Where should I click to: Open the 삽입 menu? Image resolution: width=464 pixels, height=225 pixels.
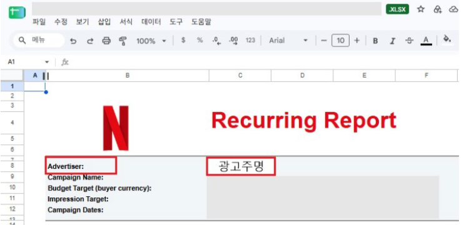pyautogui.click(x=104, y=22)
